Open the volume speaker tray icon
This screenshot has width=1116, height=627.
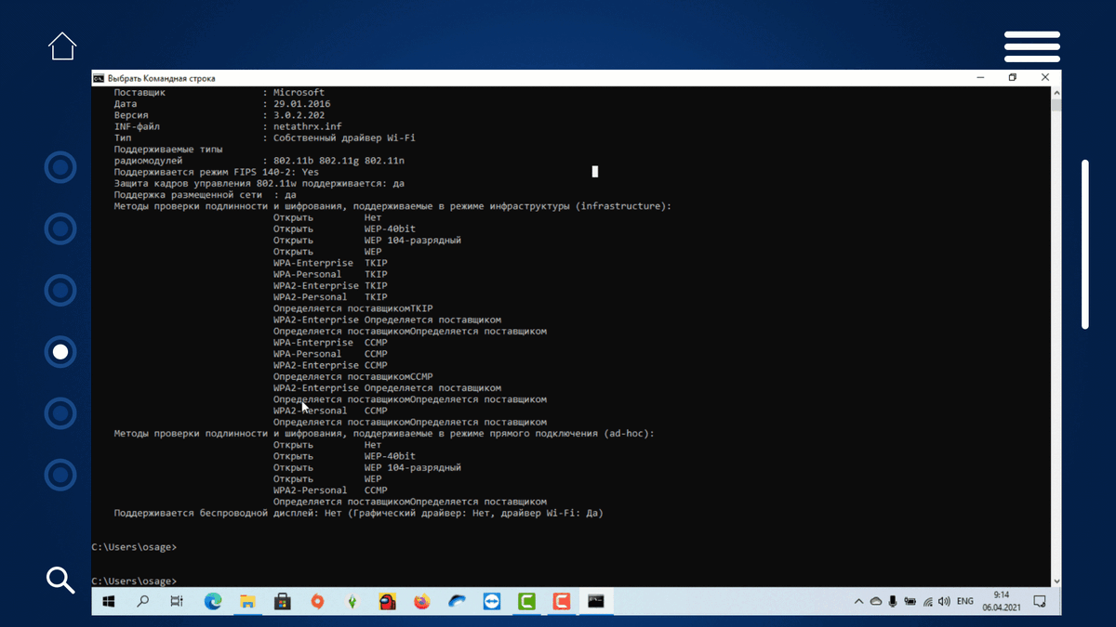click(x=943, y=602)
